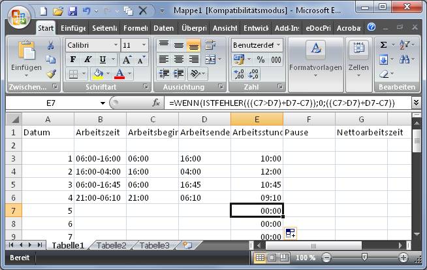The image size is (427, 270).
Task: Click the large Einfügen paste icon
Action: pyautogui.click(x=26, y=51)
